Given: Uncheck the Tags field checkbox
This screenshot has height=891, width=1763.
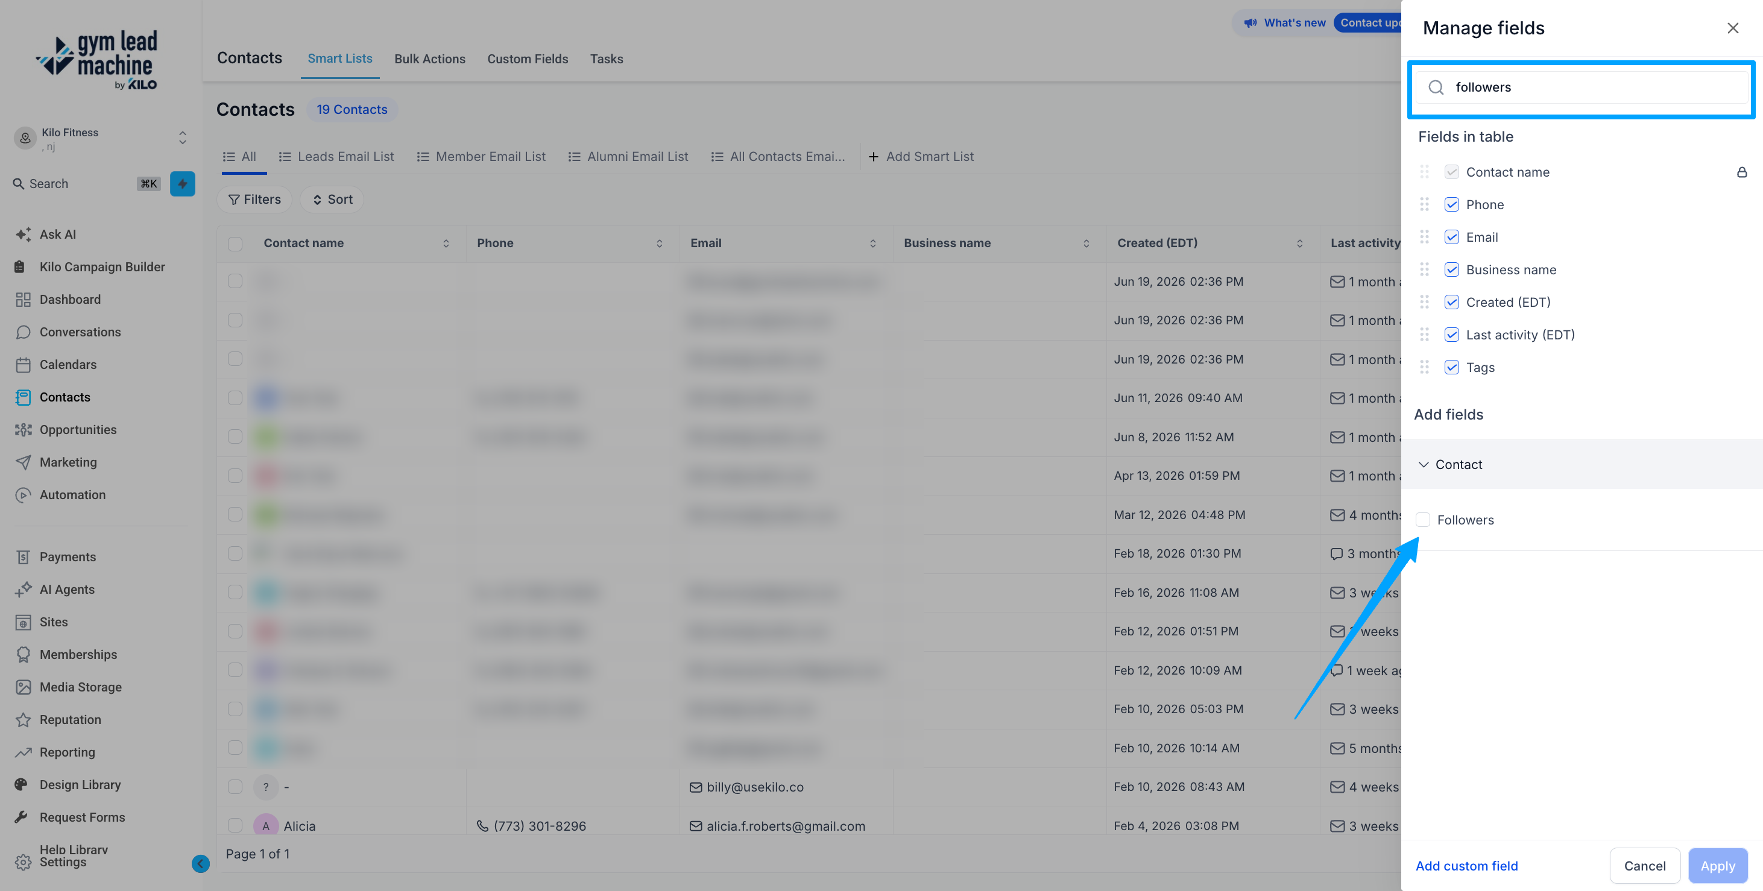Looking at the screenshot, I should 1452,368.
